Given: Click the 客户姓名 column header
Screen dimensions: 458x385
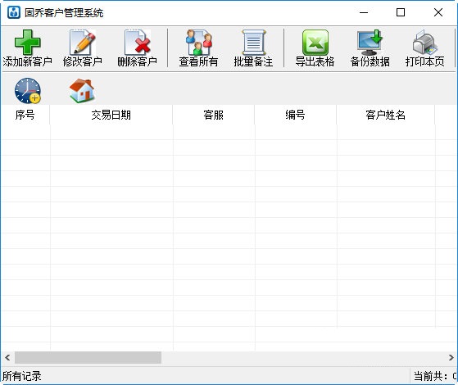Looking at the screenshot, I should (x=386, y=115).
